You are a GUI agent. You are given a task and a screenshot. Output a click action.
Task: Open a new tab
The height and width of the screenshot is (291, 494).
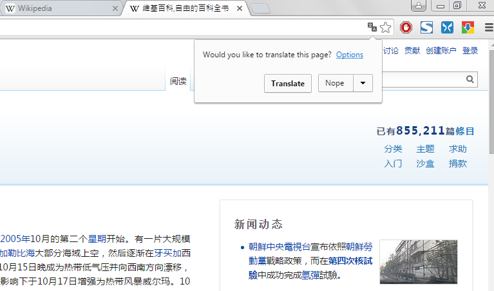click(260, 8)
